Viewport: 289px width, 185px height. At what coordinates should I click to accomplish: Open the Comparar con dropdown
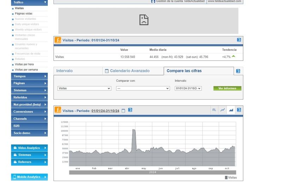click(143, 88)
